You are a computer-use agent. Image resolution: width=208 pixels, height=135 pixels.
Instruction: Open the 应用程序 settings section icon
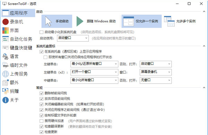[x=6, y=13]
